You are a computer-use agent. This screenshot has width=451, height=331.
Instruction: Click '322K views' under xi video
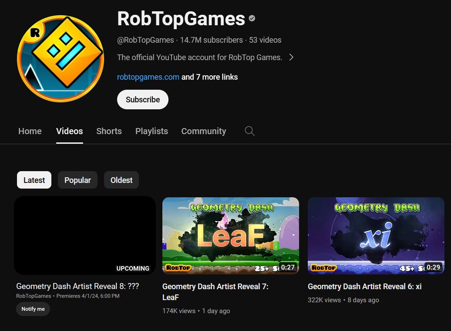324,300
